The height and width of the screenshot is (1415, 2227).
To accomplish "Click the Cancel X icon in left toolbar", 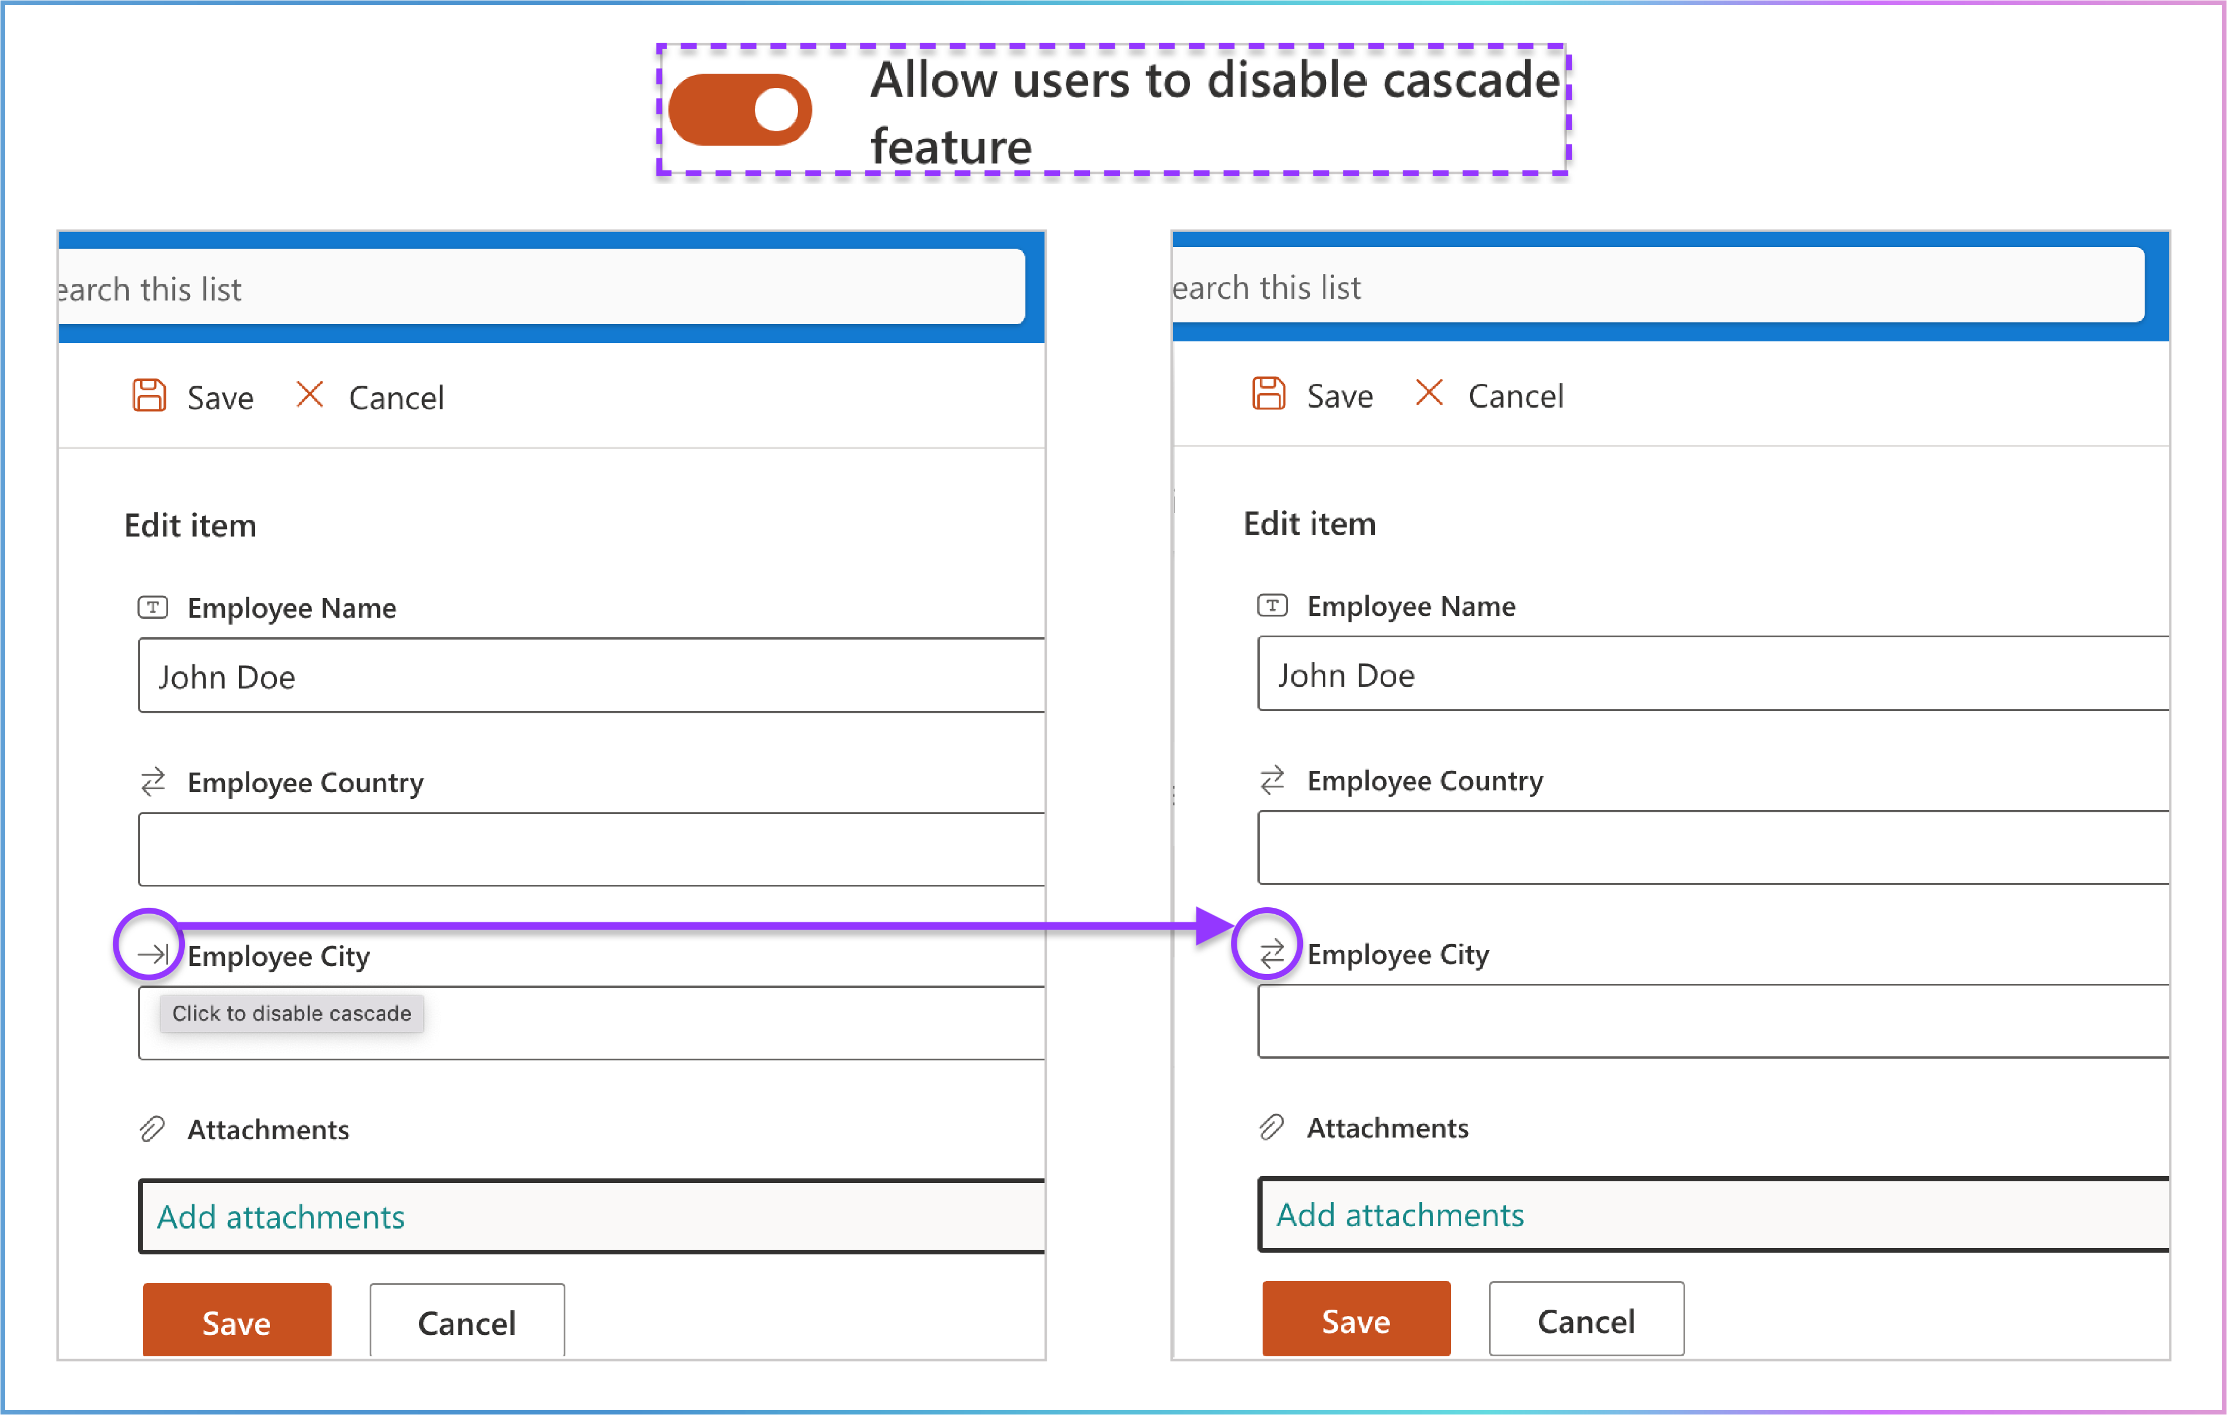I will point(309,395).
